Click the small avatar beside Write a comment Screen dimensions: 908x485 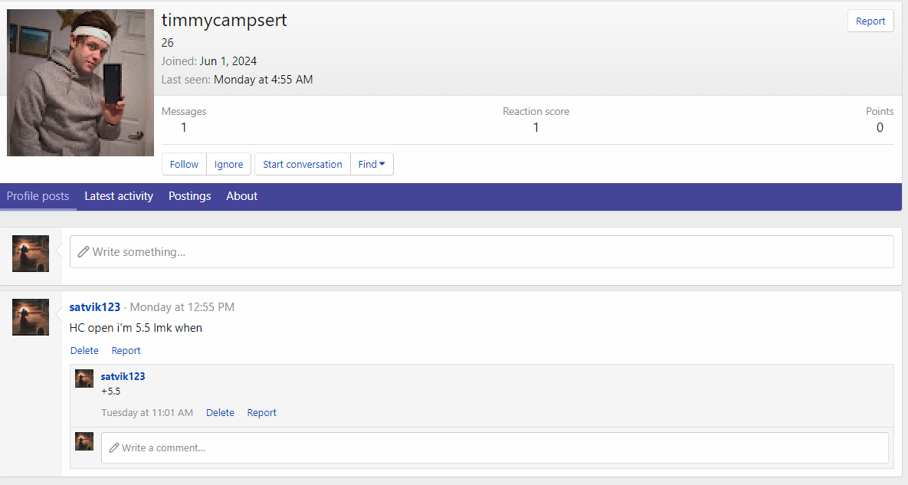click(84, 441)
